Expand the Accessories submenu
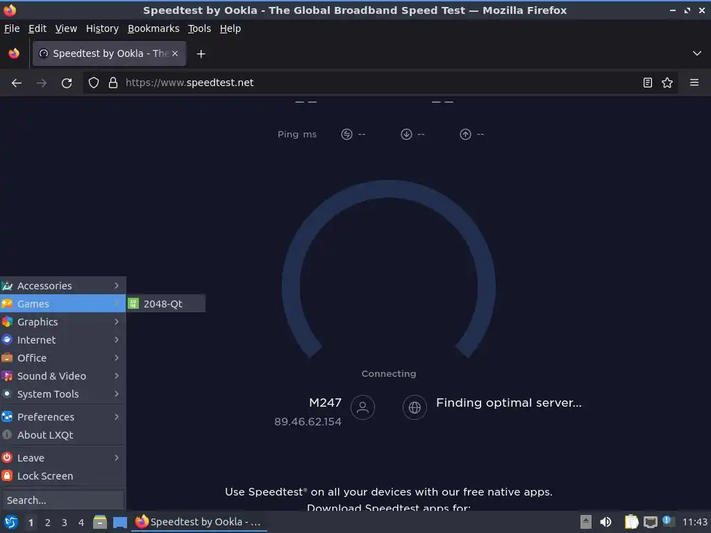The width and height of the screenshot is (711, 533). pos(63,285)
